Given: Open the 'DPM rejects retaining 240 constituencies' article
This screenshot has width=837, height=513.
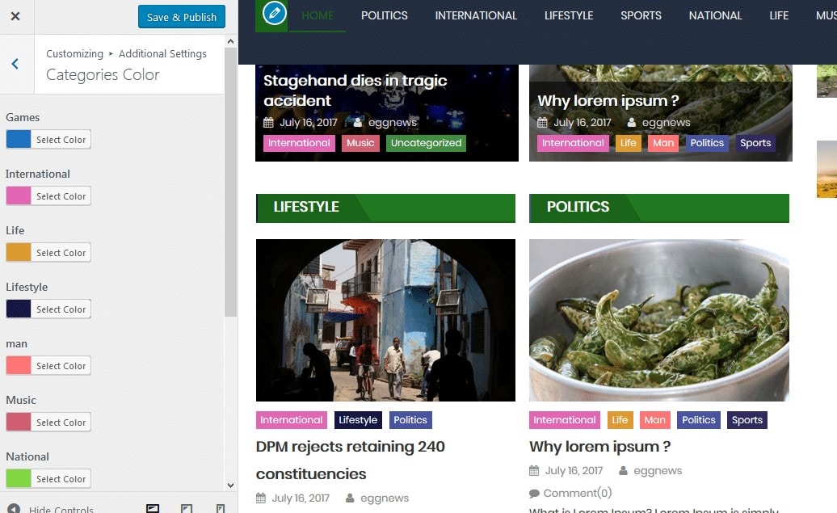Looking at the screenshot, I should click(351, 460).
